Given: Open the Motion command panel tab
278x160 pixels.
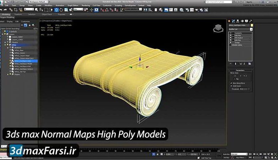Looking at the screenshot, I should 242,21.
